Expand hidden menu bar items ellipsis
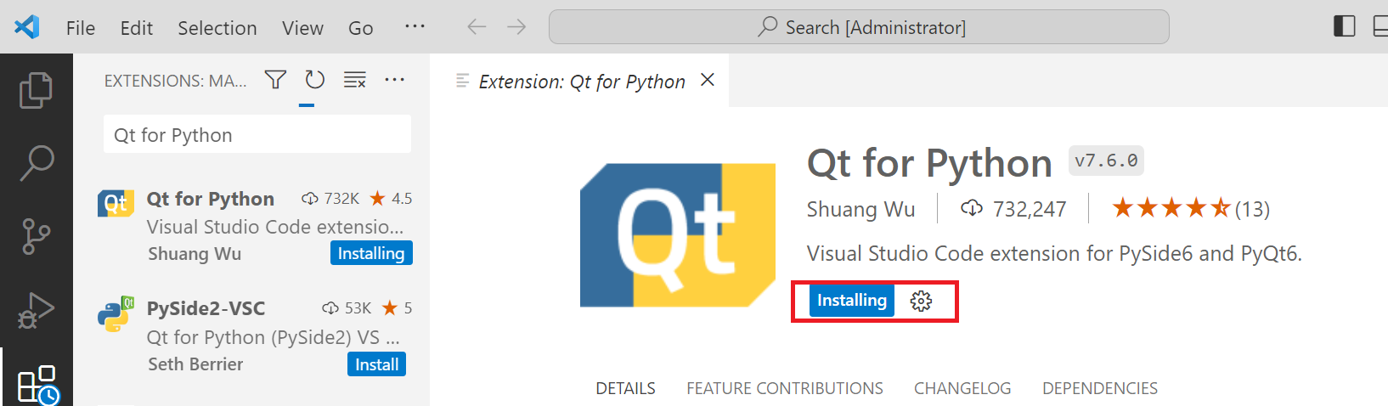The image size is (1388, 406). pos(415,27)
